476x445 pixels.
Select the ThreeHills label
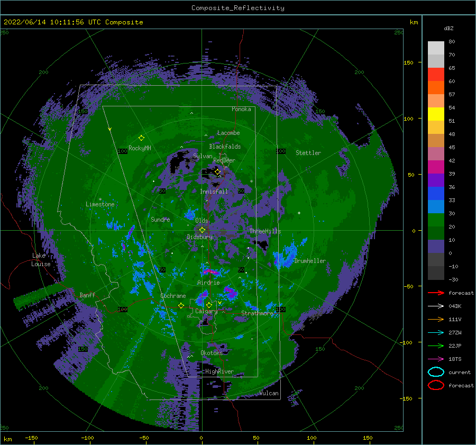pos(265,231)
